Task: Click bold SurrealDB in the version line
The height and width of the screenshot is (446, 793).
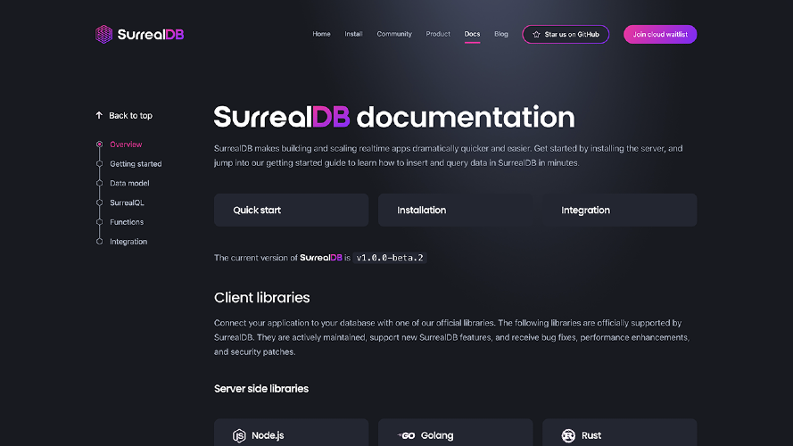Action: (320, 258)
